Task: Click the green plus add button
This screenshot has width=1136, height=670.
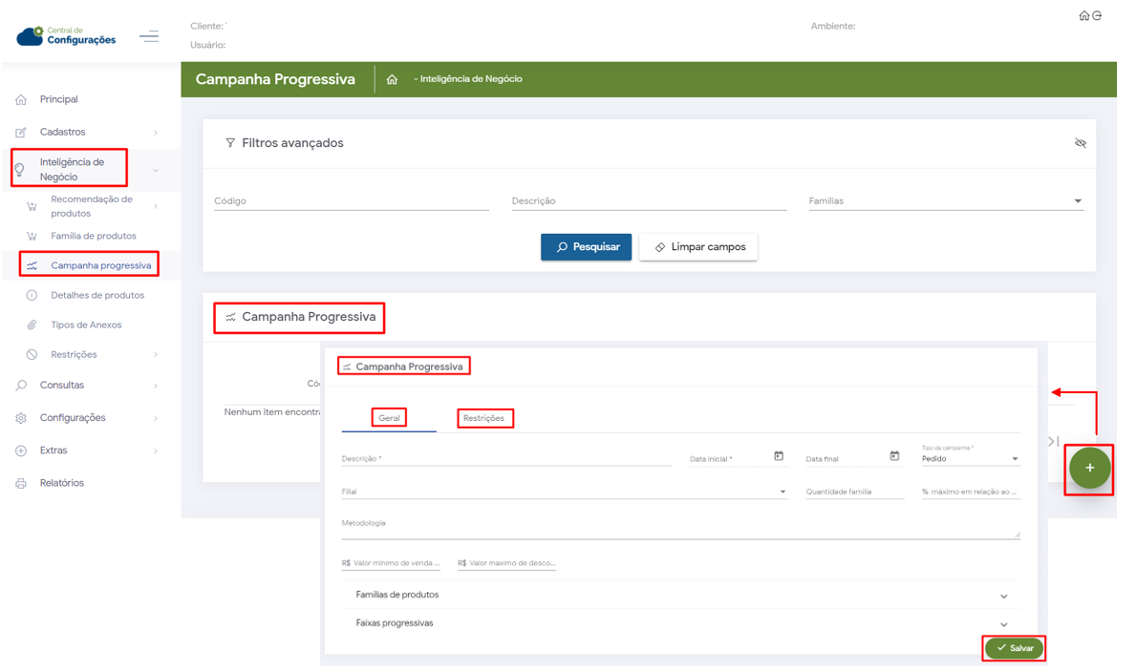Action: [1089, 469]
